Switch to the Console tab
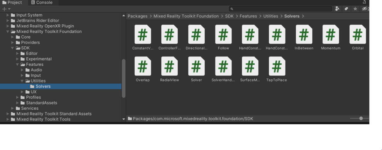This screenshot has width=382, height=150. (42, 3)
